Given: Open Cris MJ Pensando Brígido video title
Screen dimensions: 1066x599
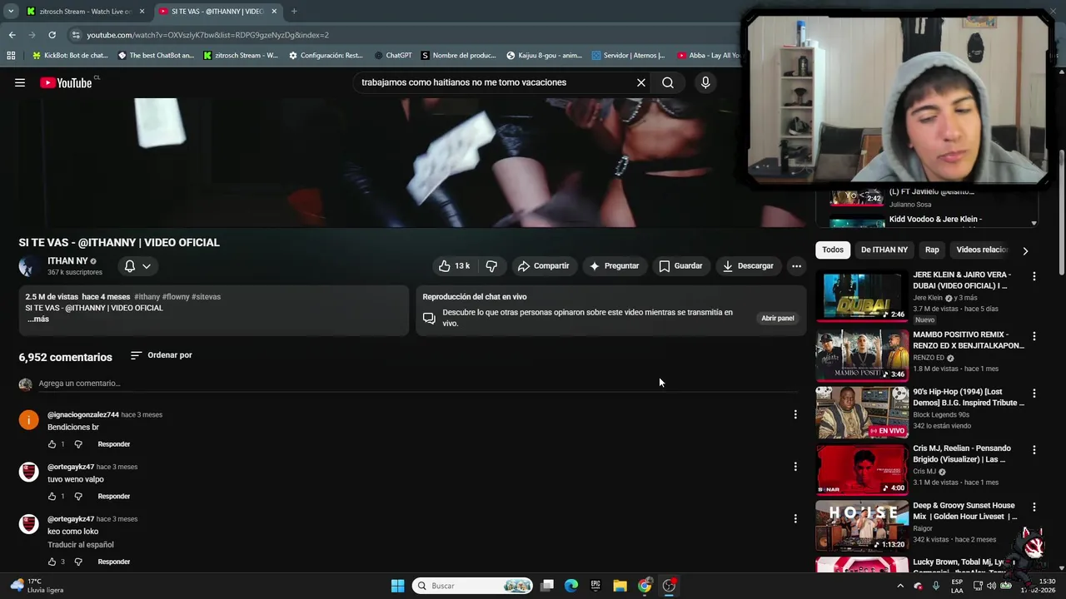Looking at the screenshot, I should tap(962, 453).
